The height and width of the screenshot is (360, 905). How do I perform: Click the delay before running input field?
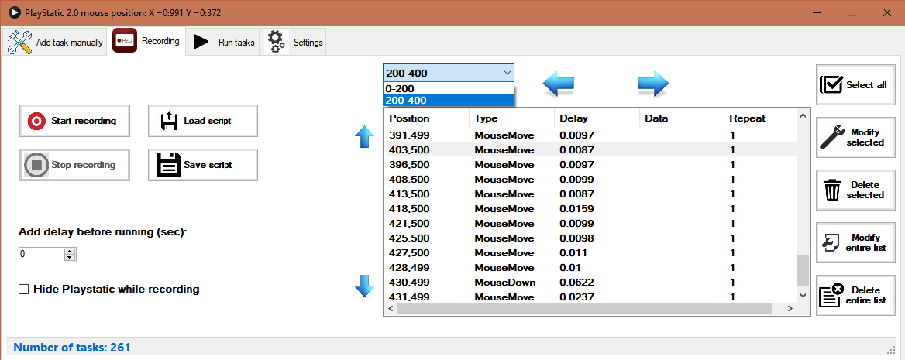[41, 254]
